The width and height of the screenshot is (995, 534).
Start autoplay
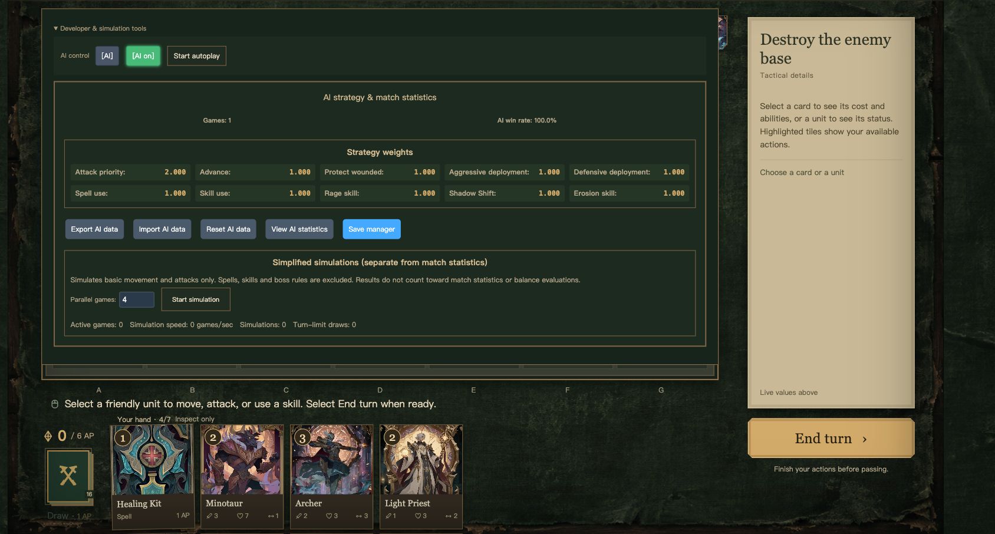[x=196, y=56]
